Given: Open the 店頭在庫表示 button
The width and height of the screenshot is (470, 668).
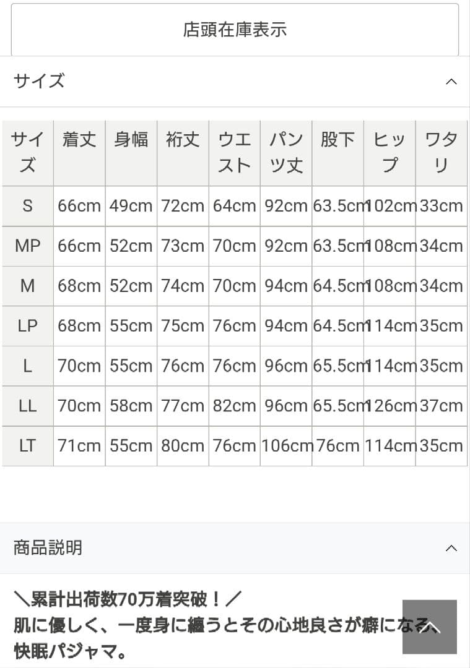Looking at the screenshot, I should [x=235, y=28].
